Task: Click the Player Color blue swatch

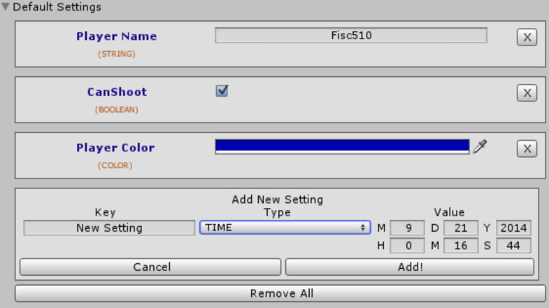Action: tap(342, 146)
